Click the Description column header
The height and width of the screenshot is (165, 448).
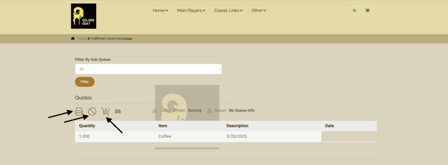(238, 126)
